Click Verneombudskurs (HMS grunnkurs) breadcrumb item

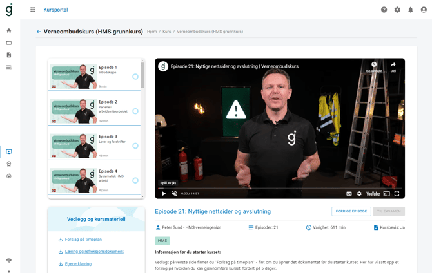(x=210, y=32)
